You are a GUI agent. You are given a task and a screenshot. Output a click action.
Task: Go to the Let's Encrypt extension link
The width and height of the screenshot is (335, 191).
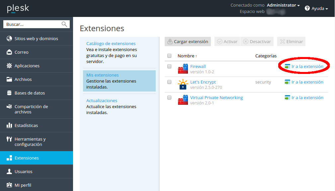(x=307, y=82)
